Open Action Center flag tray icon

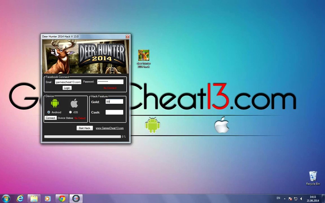(x=290, y=199)
